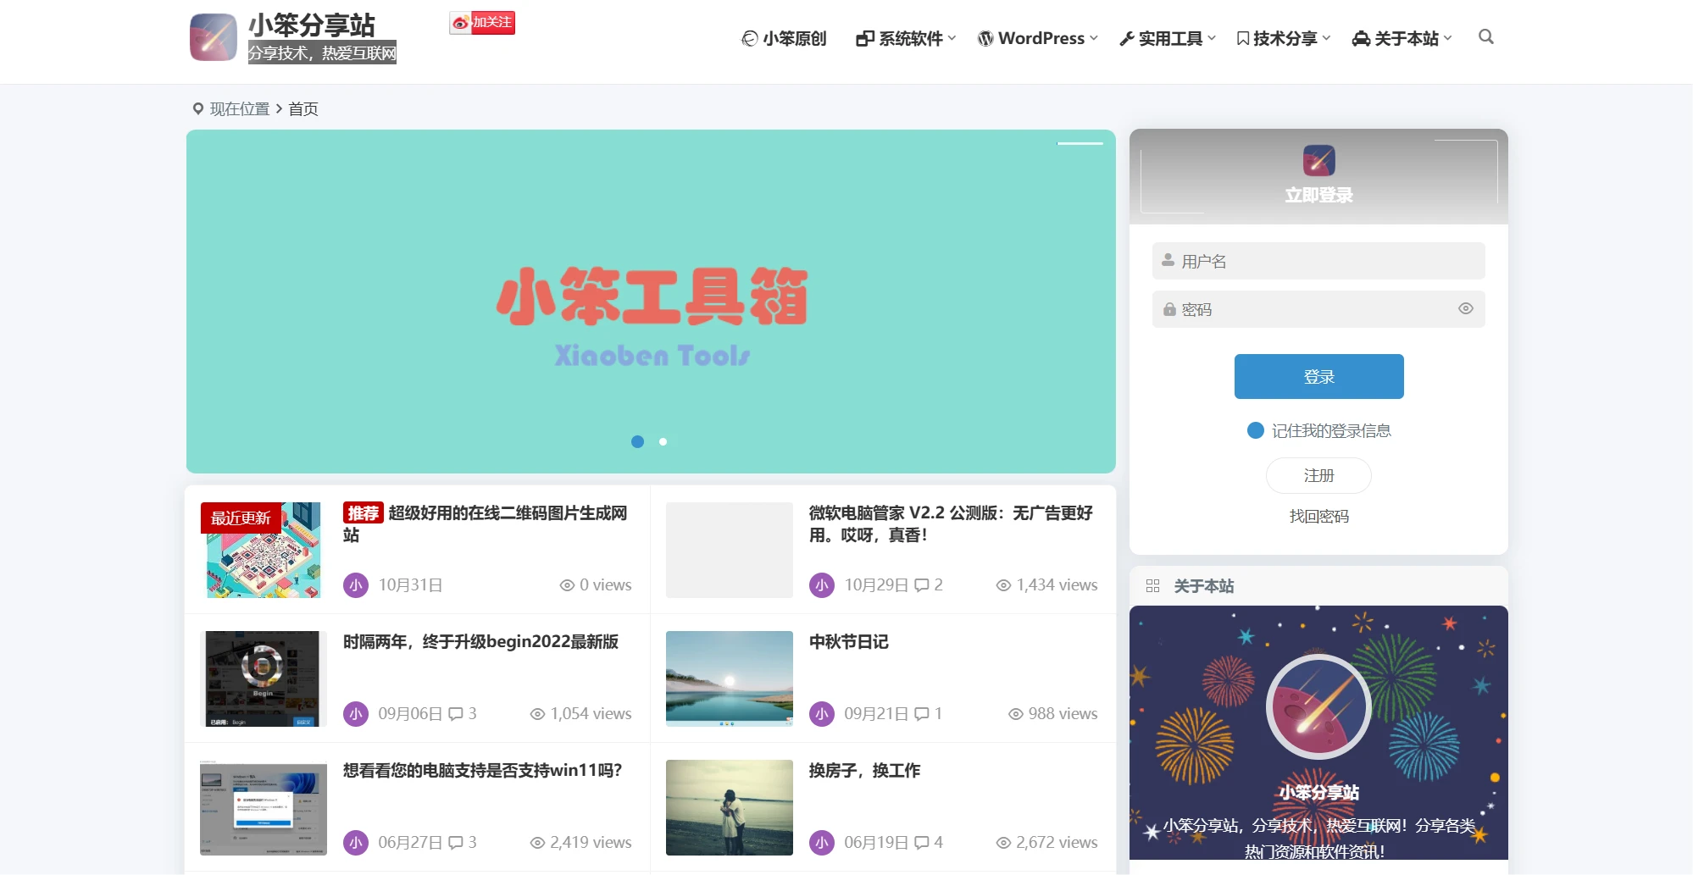Viewport: 1693px width, 875px height.
Task: Toggle password visibility eye icon
Action: [x=1466, y=309]
